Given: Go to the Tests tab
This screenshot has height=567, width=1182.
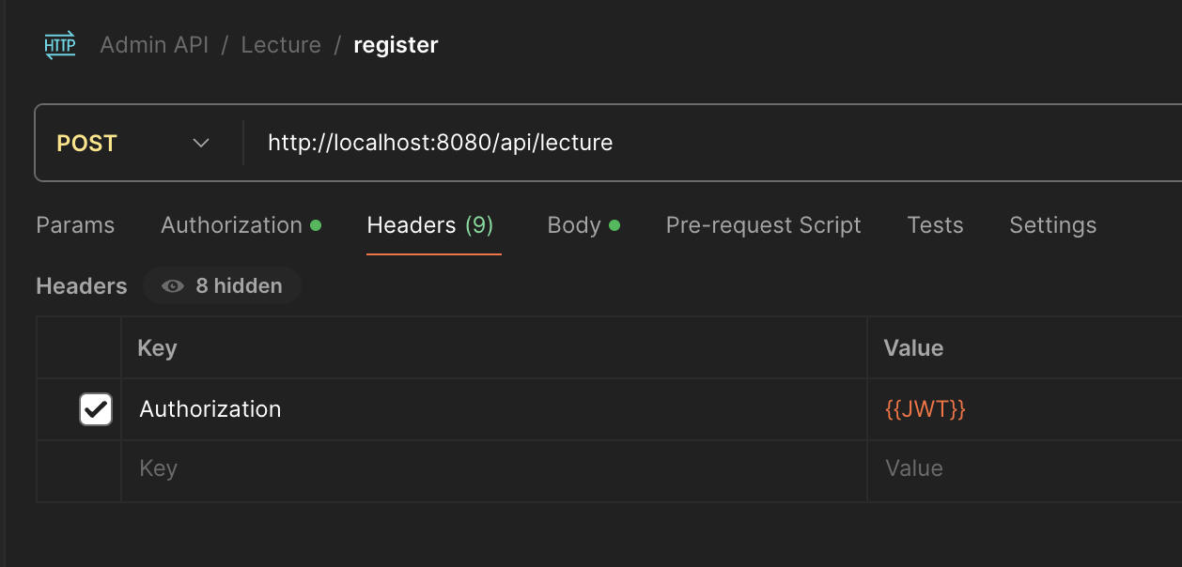Looking at the screenshot, I should coord(935,225).
